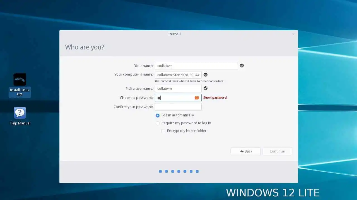Focus the Confirm your password field

(x=178, y=107)
